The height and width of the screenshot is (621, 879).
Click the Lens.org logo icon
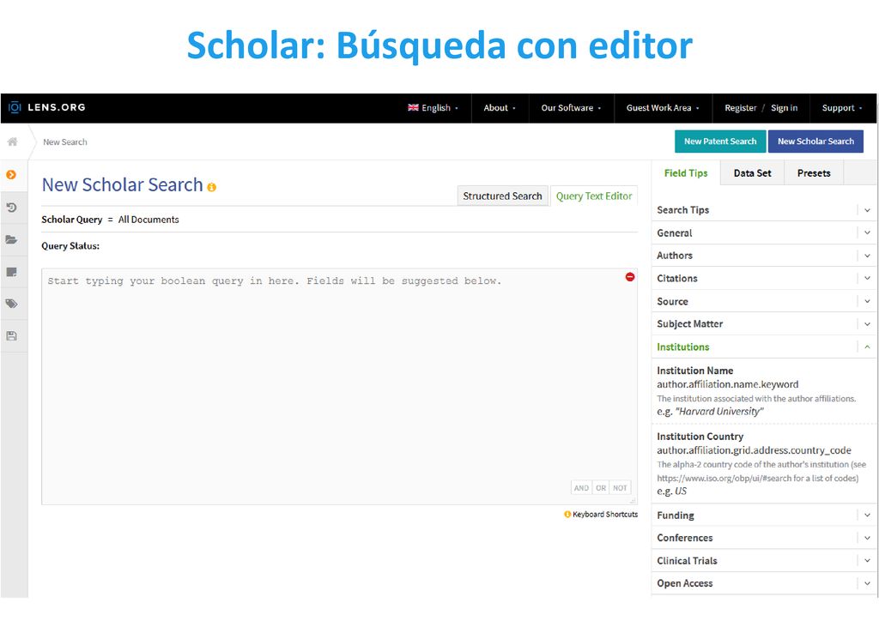click(x=15, y=107)
